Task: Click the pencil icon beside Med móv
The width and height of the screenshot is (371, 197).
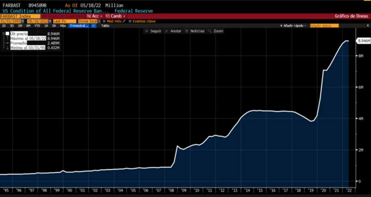Action: [124, 21]
